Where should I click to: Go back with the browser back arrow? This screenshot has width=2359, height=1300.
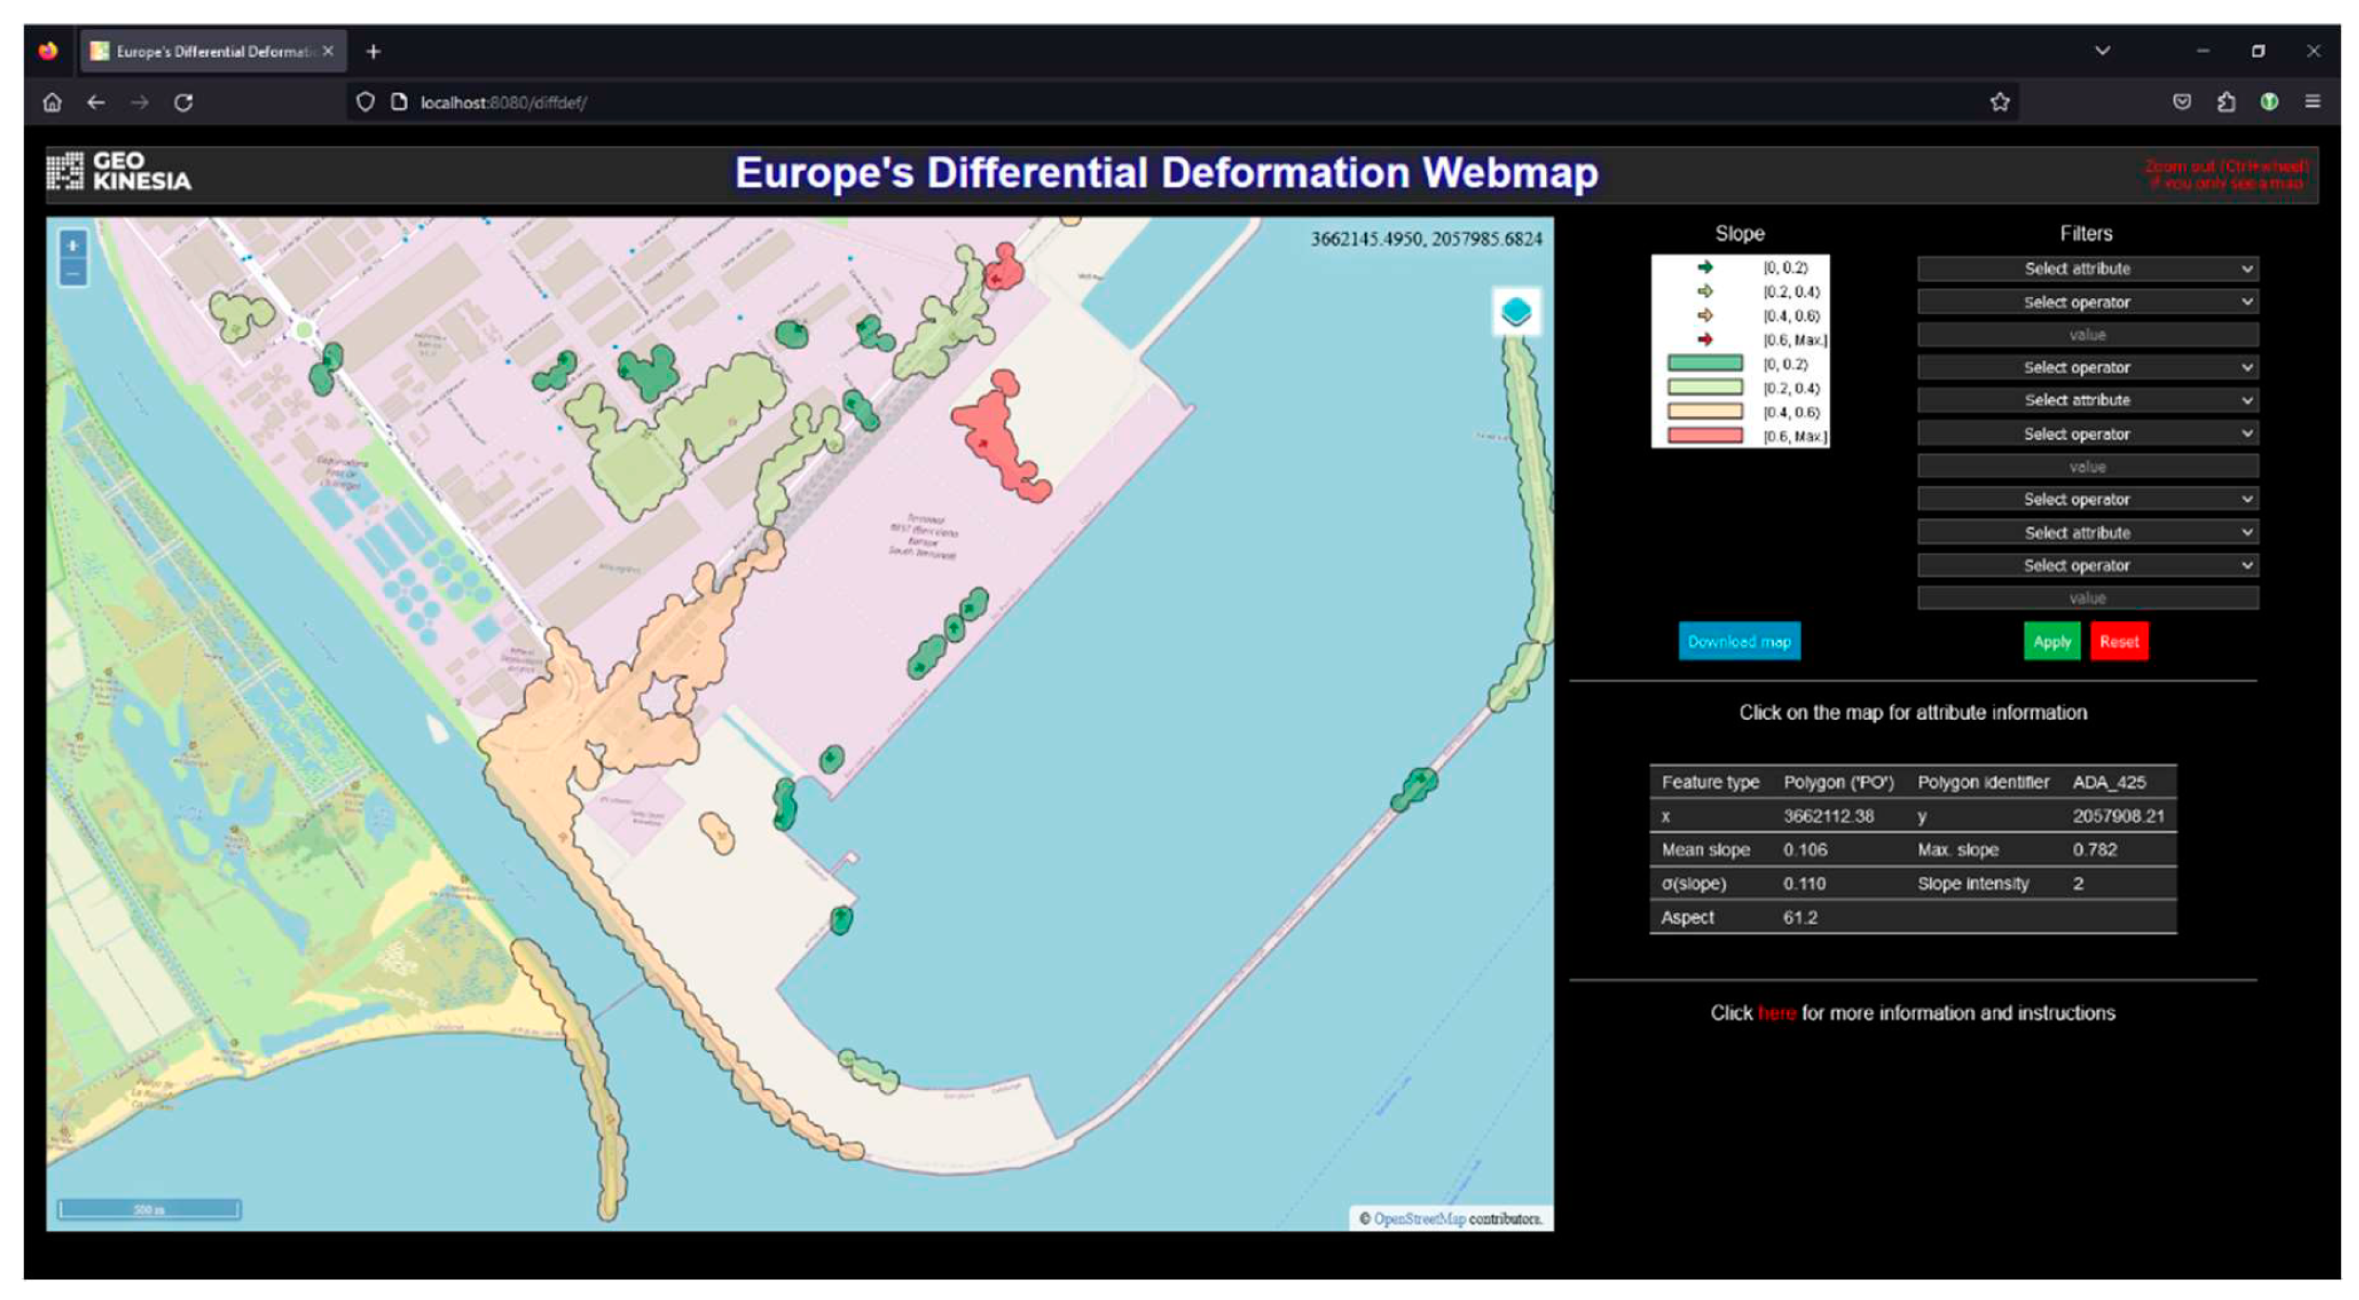tap(95, 103)
